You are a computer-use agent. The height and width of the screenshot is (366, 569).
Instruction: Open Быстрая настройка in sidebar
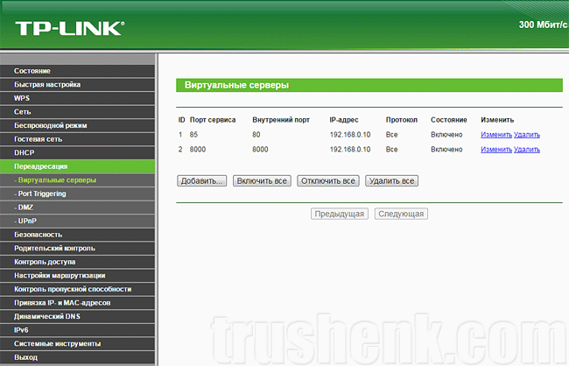point(77,85)
